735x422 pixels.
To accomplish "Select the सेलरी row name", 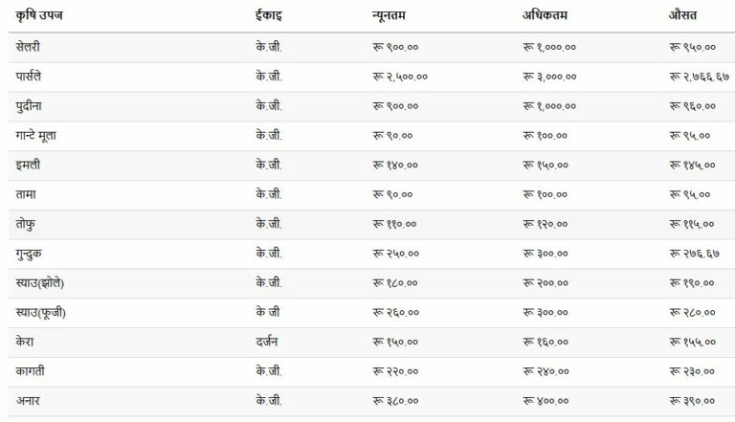I will pos(28,47).
